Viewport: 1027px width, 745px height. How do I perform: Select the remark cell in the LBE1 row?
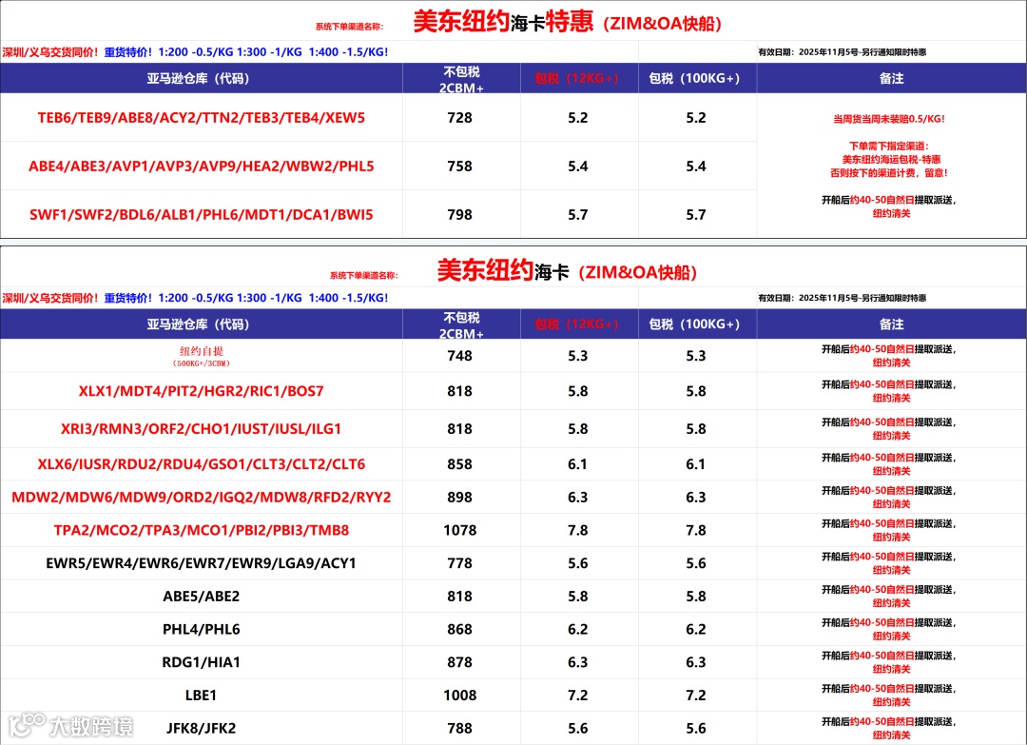[x=889, y=696]
